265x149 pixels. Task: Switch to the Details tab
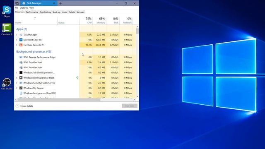click(x=72, y=12)
